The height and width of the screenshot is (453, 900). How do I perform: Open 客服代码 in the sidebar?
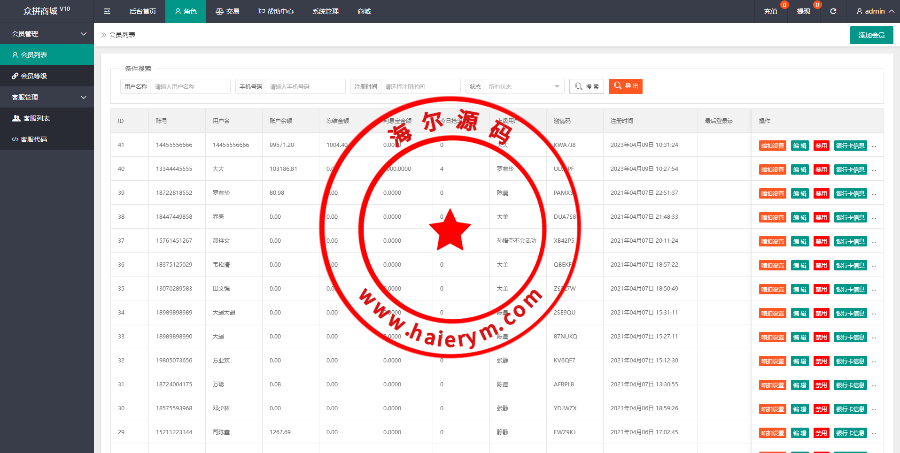[34, 139]
